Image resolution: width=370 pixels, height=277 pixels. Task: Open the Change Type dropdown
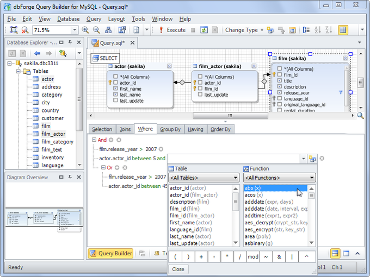click(244, 30)
